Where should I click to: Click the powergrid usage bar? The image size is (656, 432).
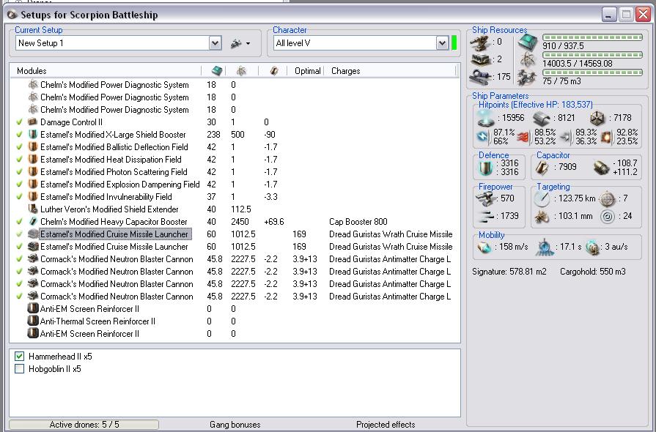(592, 55)
